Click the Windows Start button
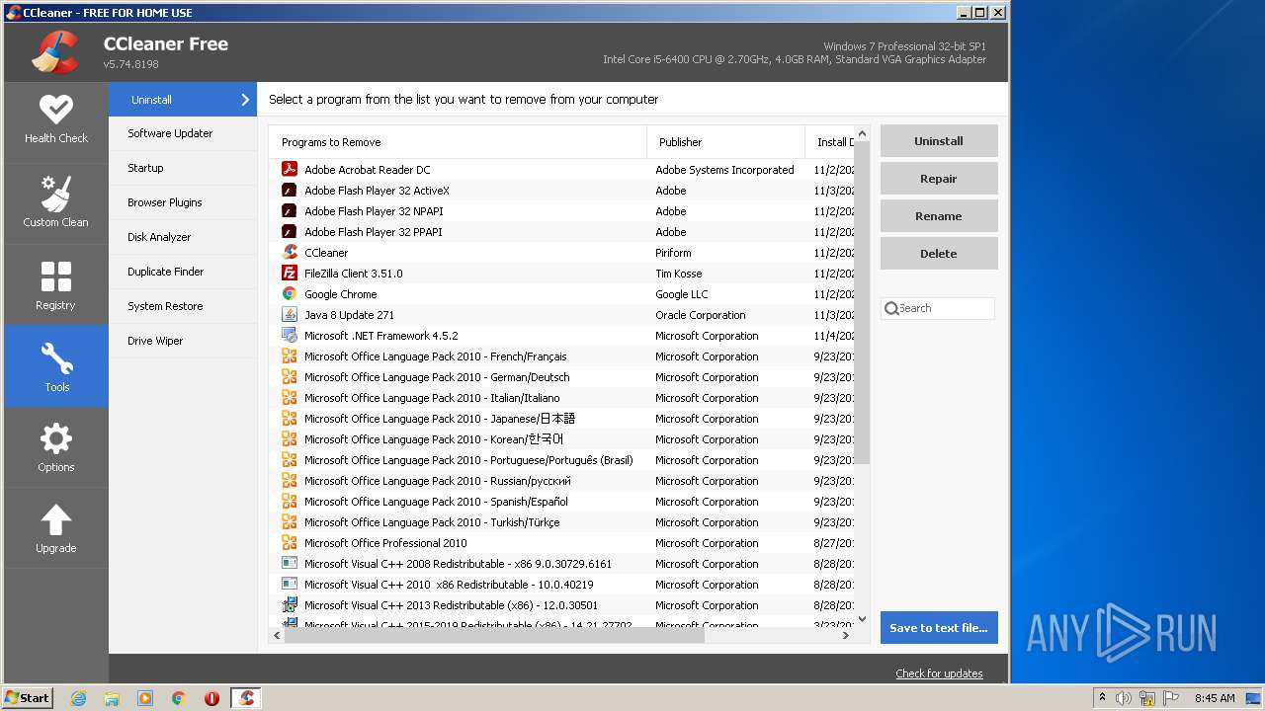 tap(28, 698)
